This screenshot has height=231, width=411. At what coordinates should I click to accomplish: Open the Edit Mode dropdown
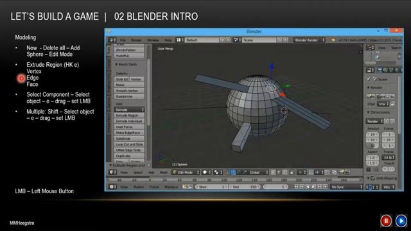click(186, 172)
